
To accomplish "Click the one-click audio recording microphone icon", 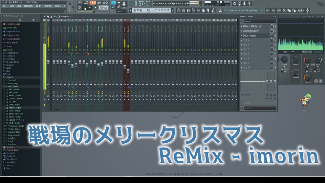I will click(244, 3).
